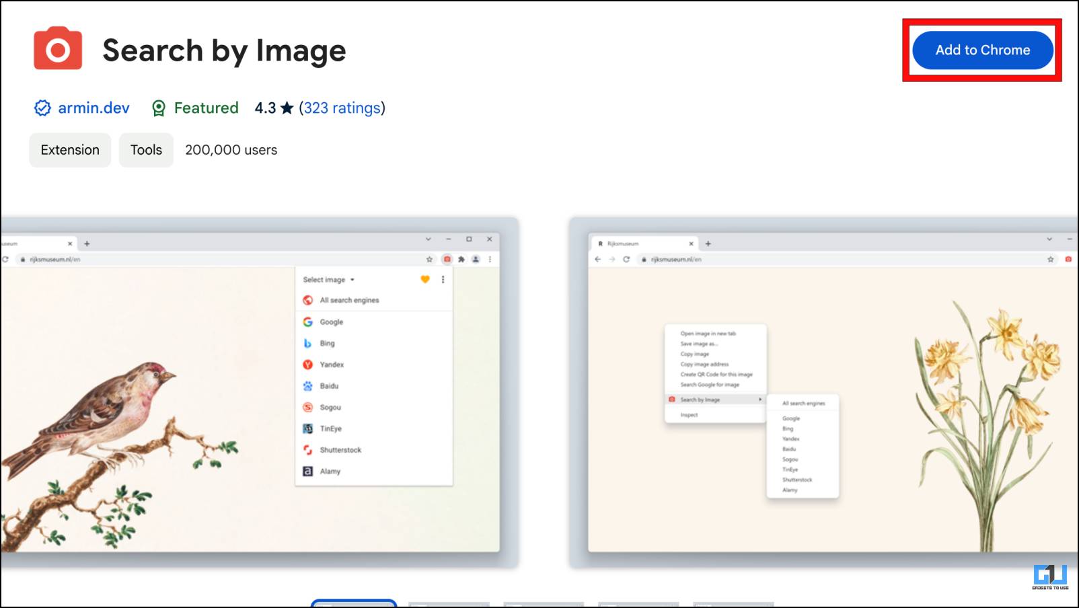Click profile avatar icon in bird preview toolbar
Viewport: 1079px width, 608px height.
pos(476,259)
